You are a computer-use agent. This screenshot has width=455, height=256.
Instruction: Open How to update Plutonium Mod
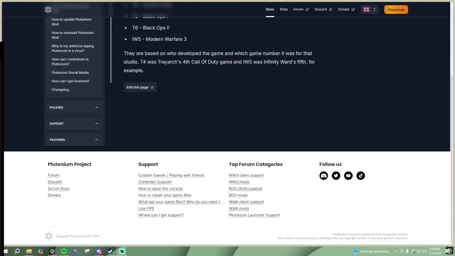[71, 22]
